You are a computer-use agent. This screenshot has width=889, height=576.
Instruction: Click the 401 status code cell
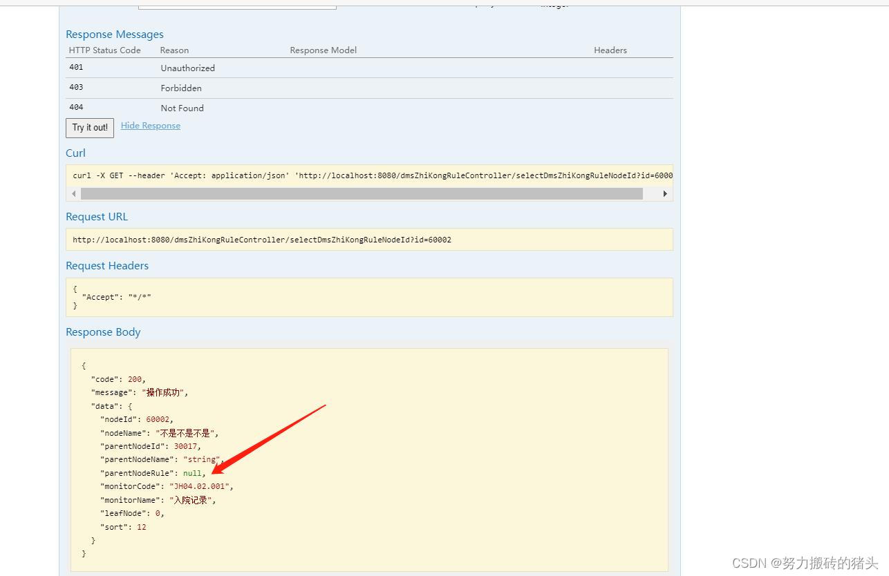click(76, 67)
